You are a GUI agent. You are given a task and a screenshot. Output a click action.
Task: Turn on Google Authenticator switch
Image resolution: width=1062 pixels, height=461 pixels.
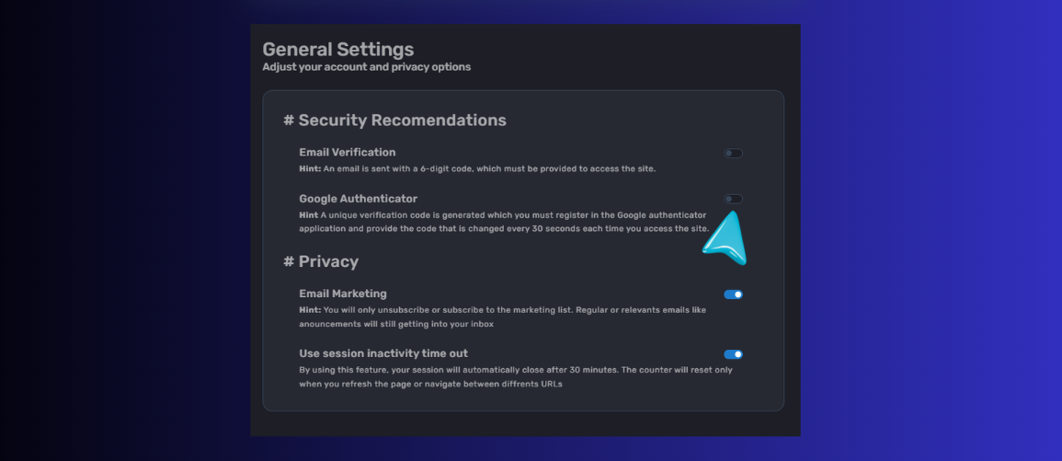[x=733, y=200]
